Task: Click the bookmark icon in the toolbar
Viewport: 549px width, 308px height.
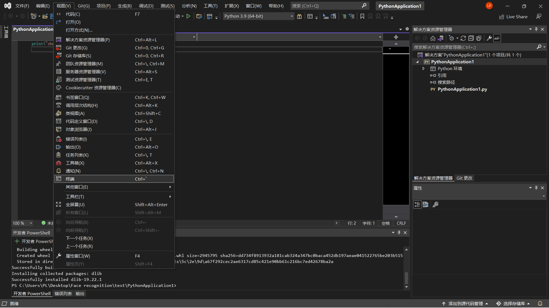Action: [362, 16]
